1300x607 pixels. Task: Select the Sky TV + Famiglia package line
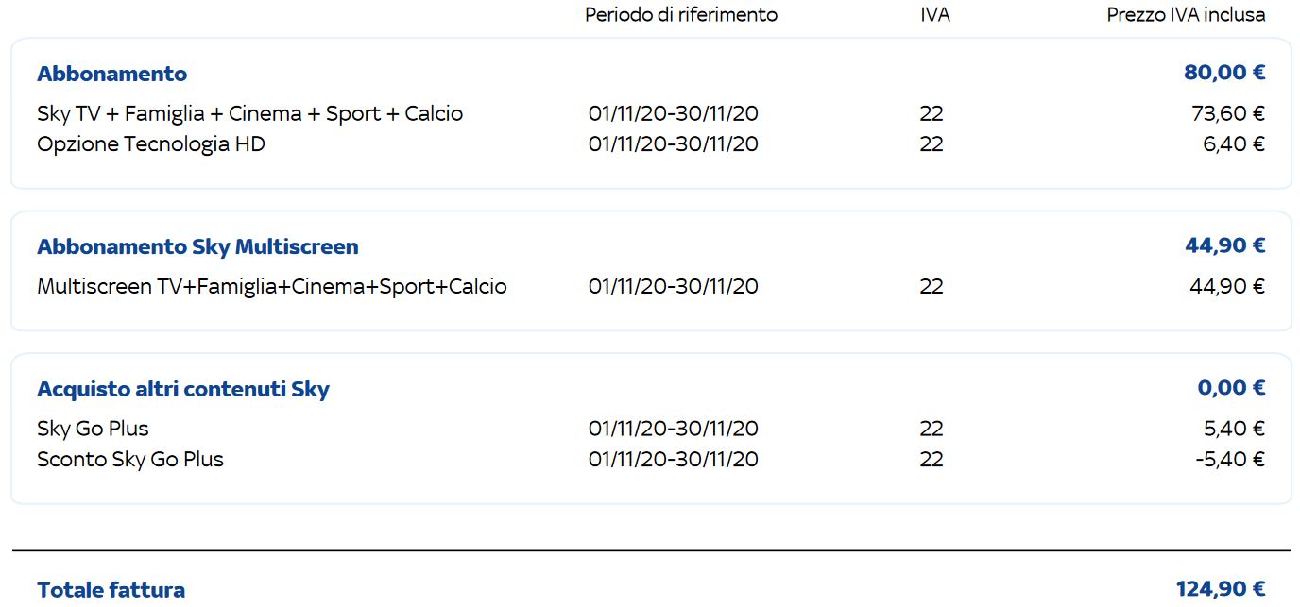(x=250, y=113)
